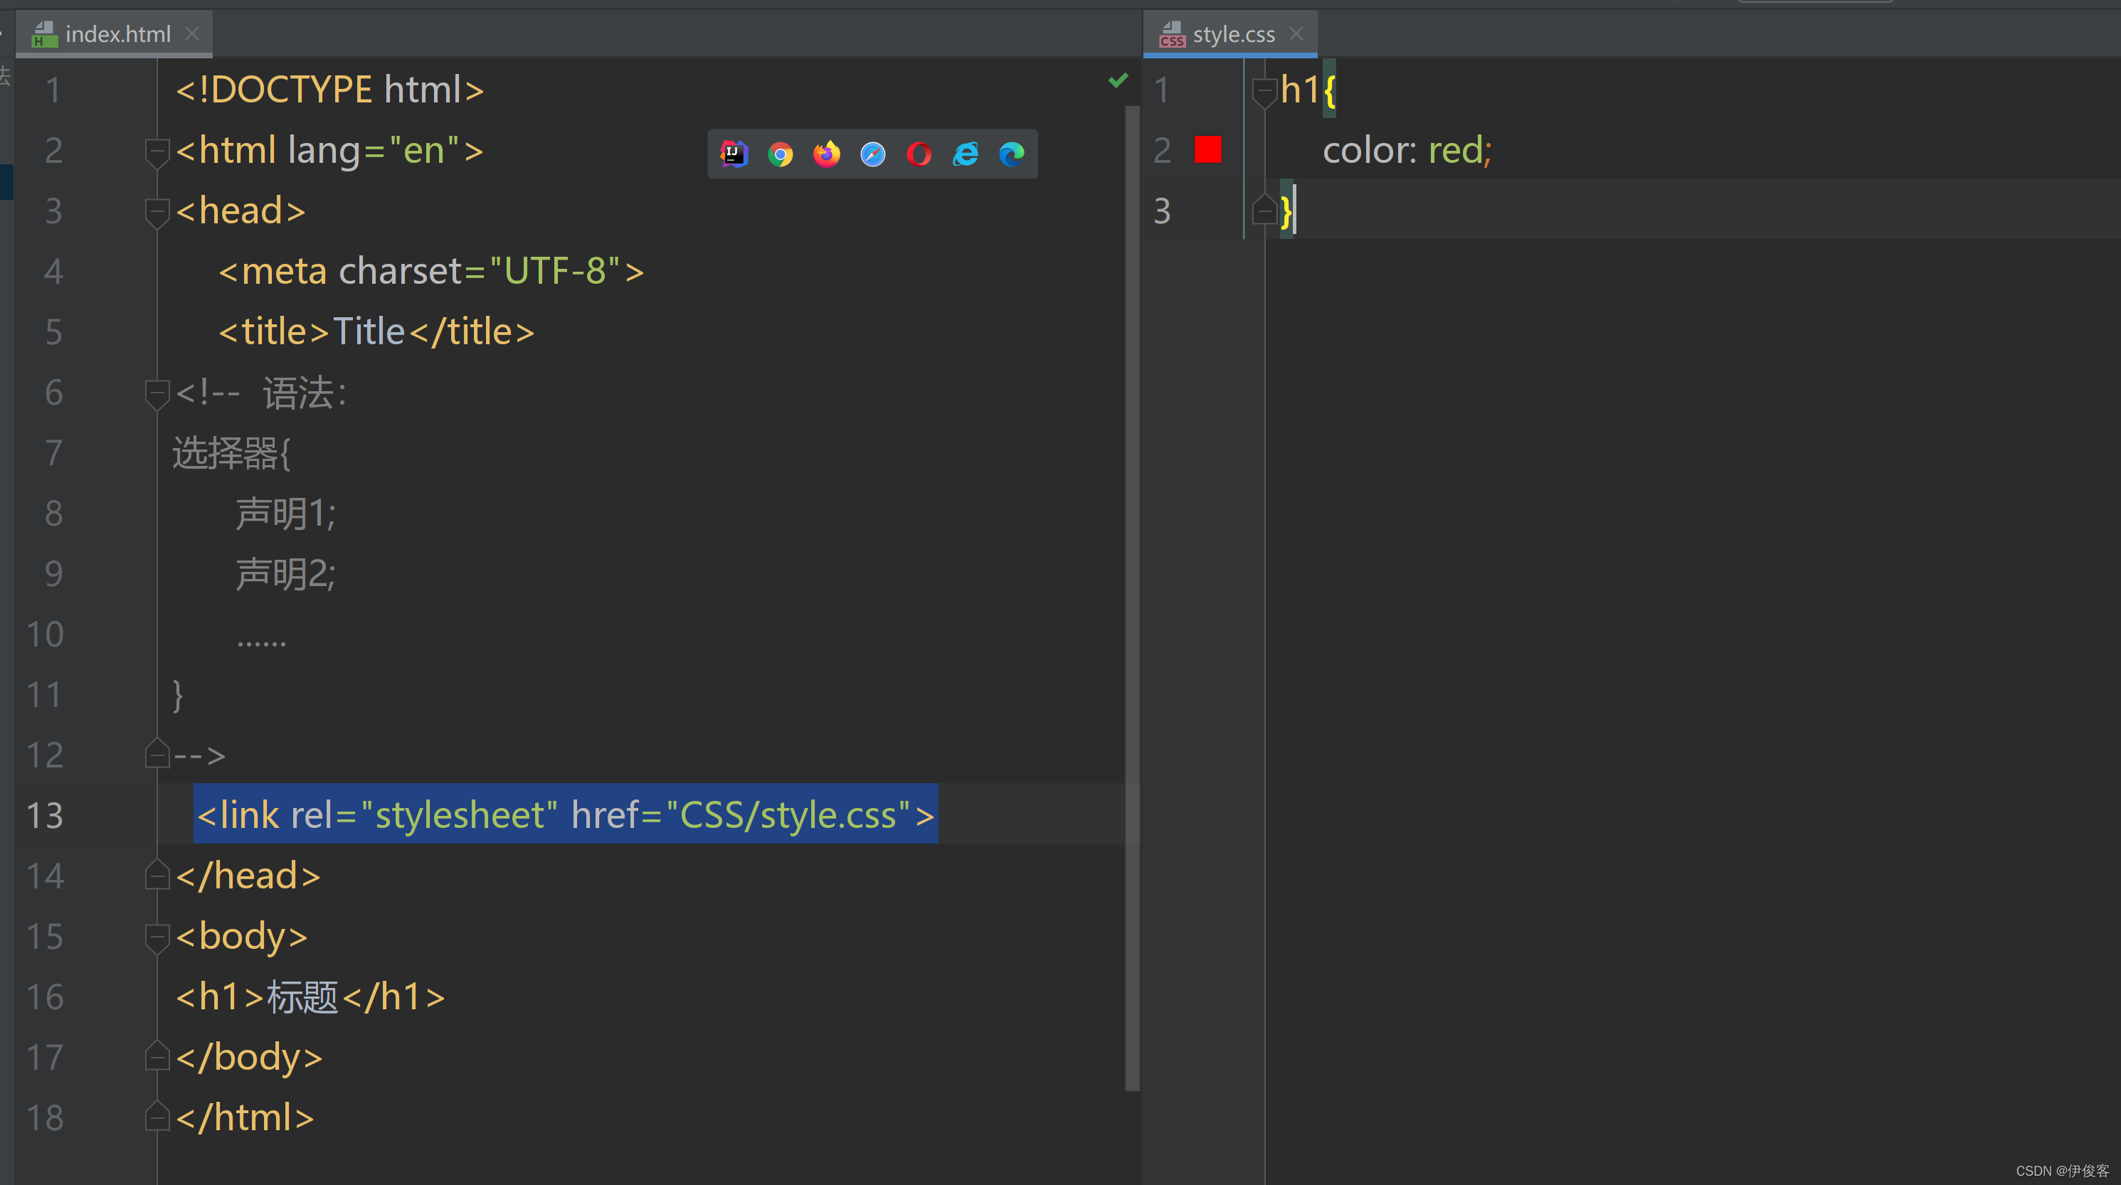Screen dimensions: 2121x1185
Task: Collapse the head tag fold on line 3
Action: (x=157, y=213)
